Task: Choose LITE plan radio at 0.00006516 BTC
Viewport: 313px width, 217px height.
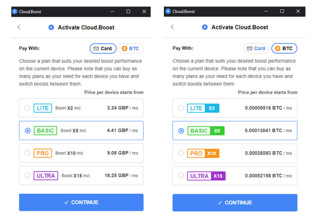Action: 181,108
